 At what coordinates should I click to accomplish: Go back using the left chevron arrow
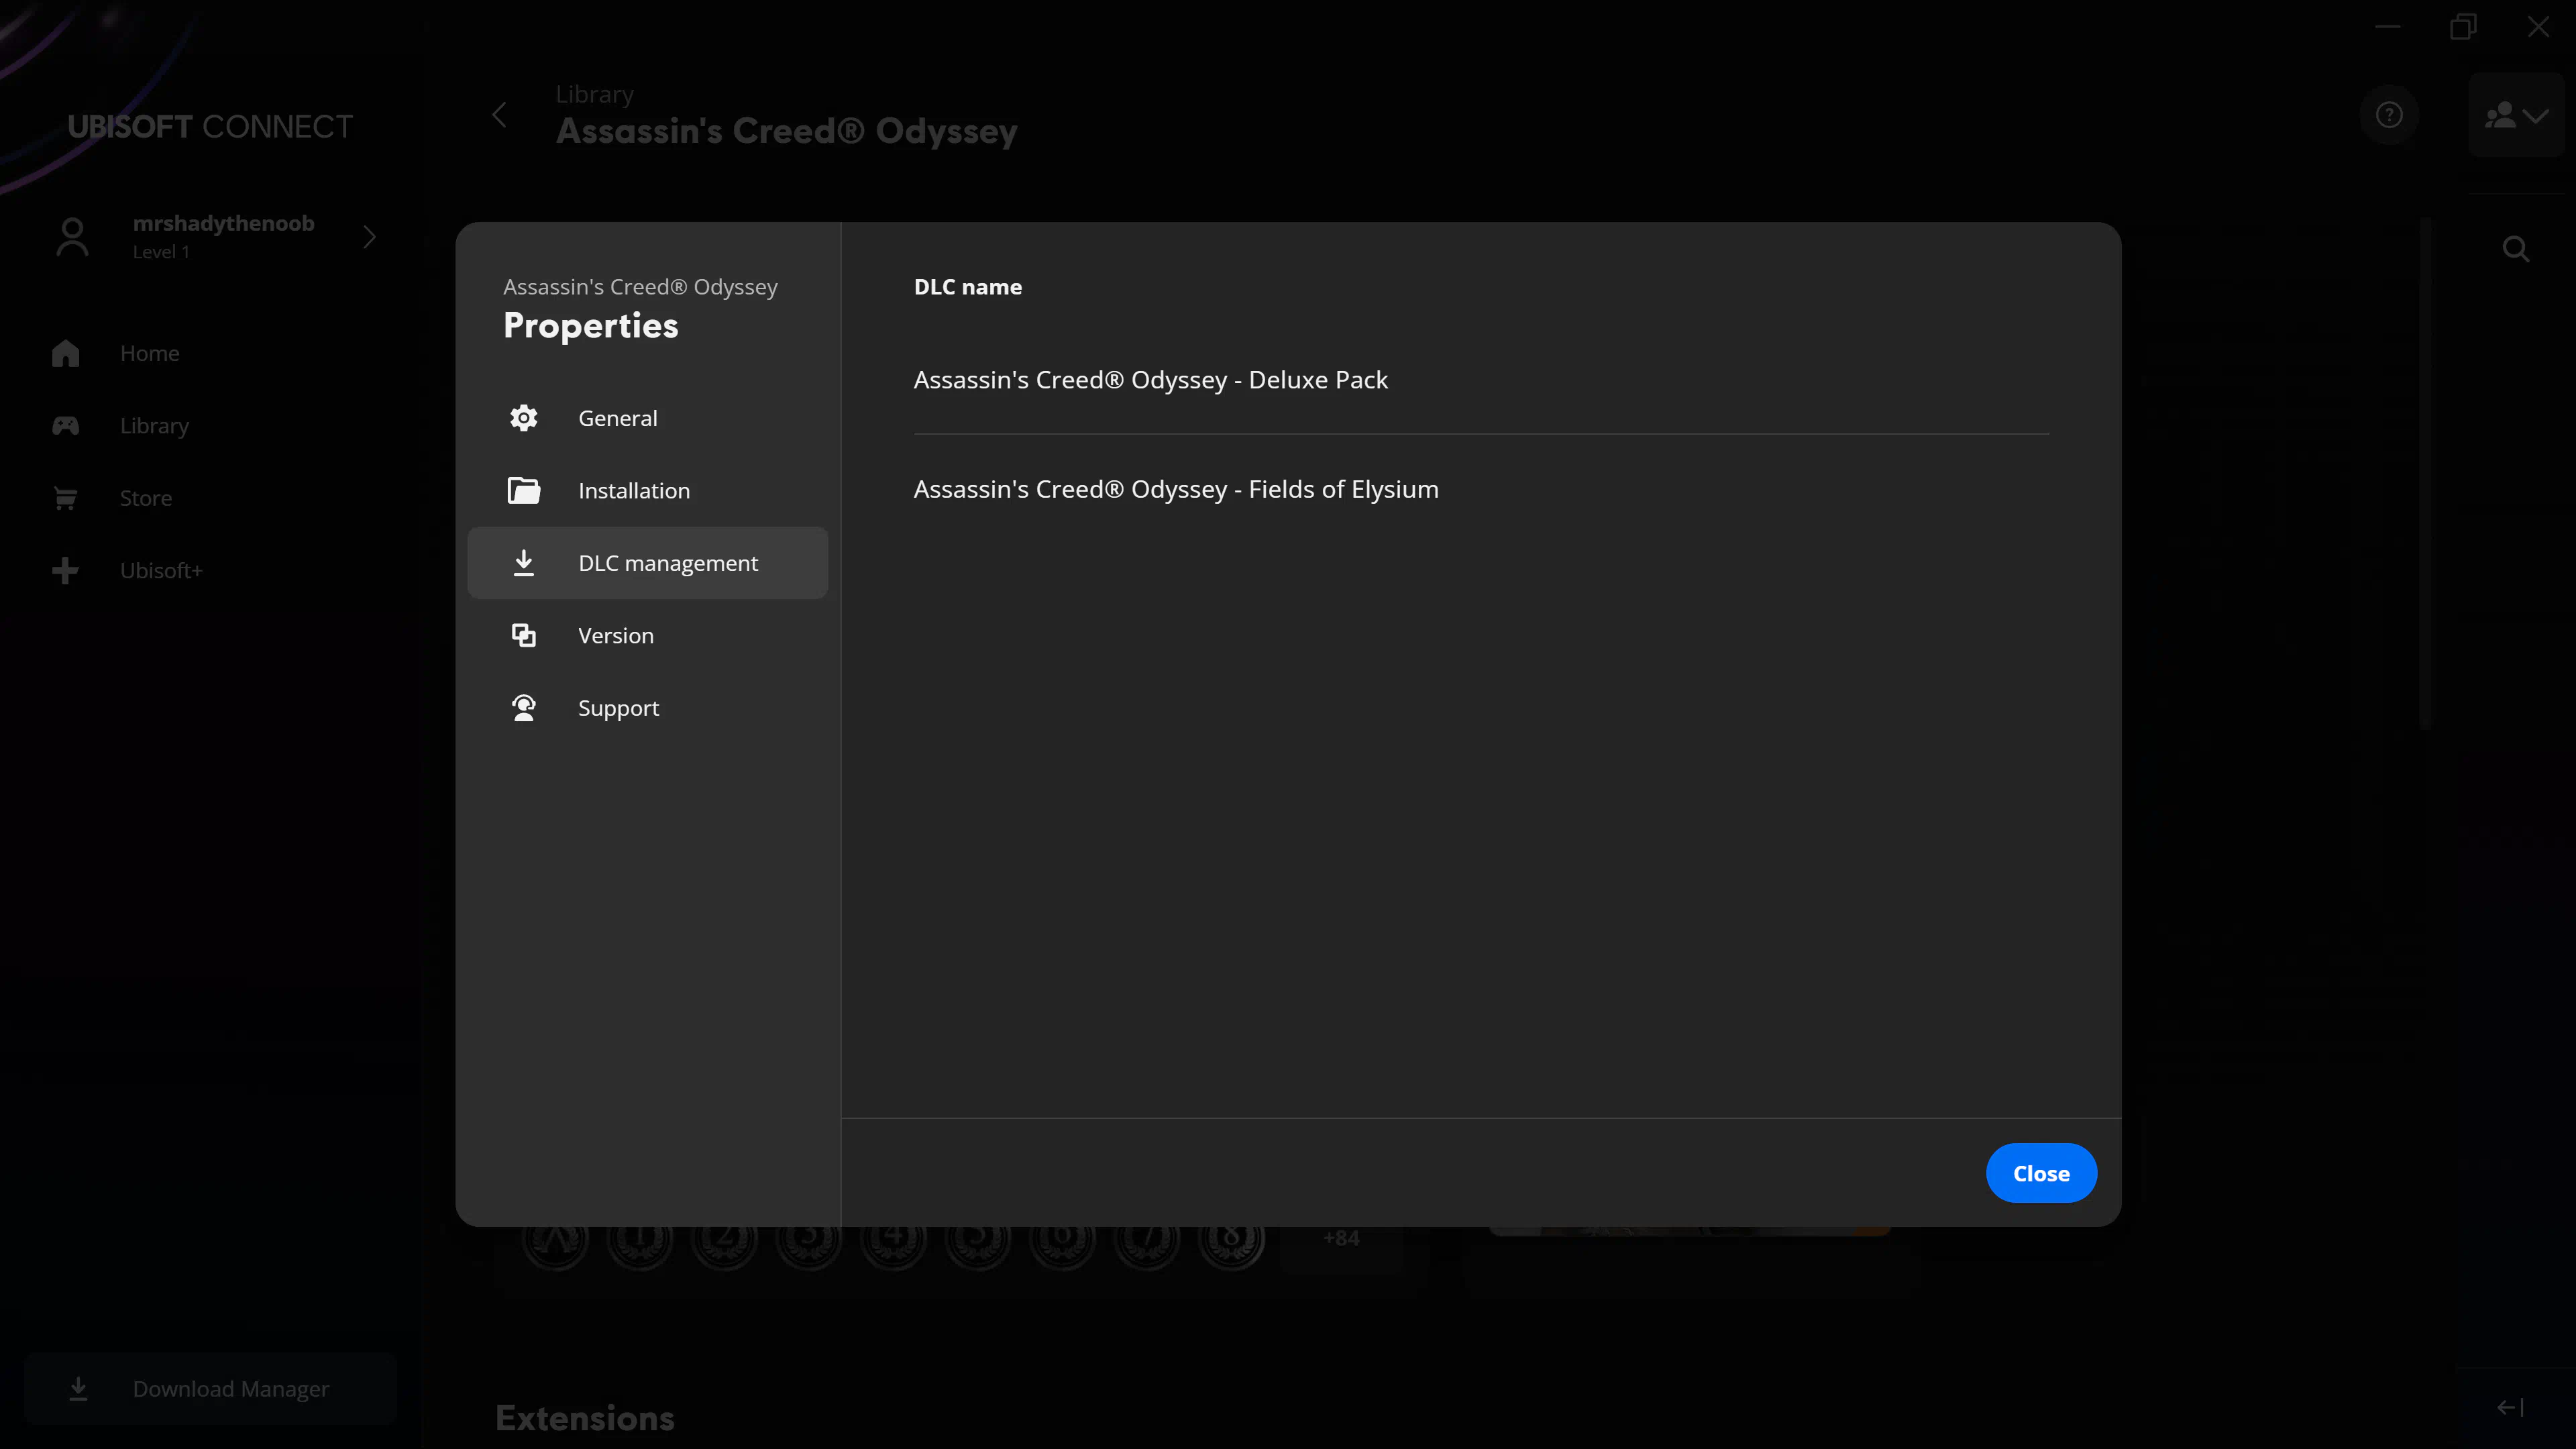499,115
